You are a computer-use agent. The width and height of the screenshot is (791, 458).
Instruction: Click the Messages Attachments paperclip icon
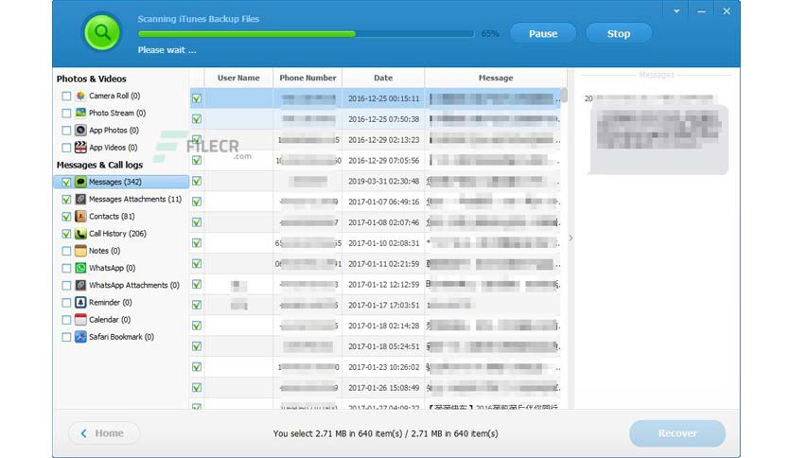pos(80,200)
